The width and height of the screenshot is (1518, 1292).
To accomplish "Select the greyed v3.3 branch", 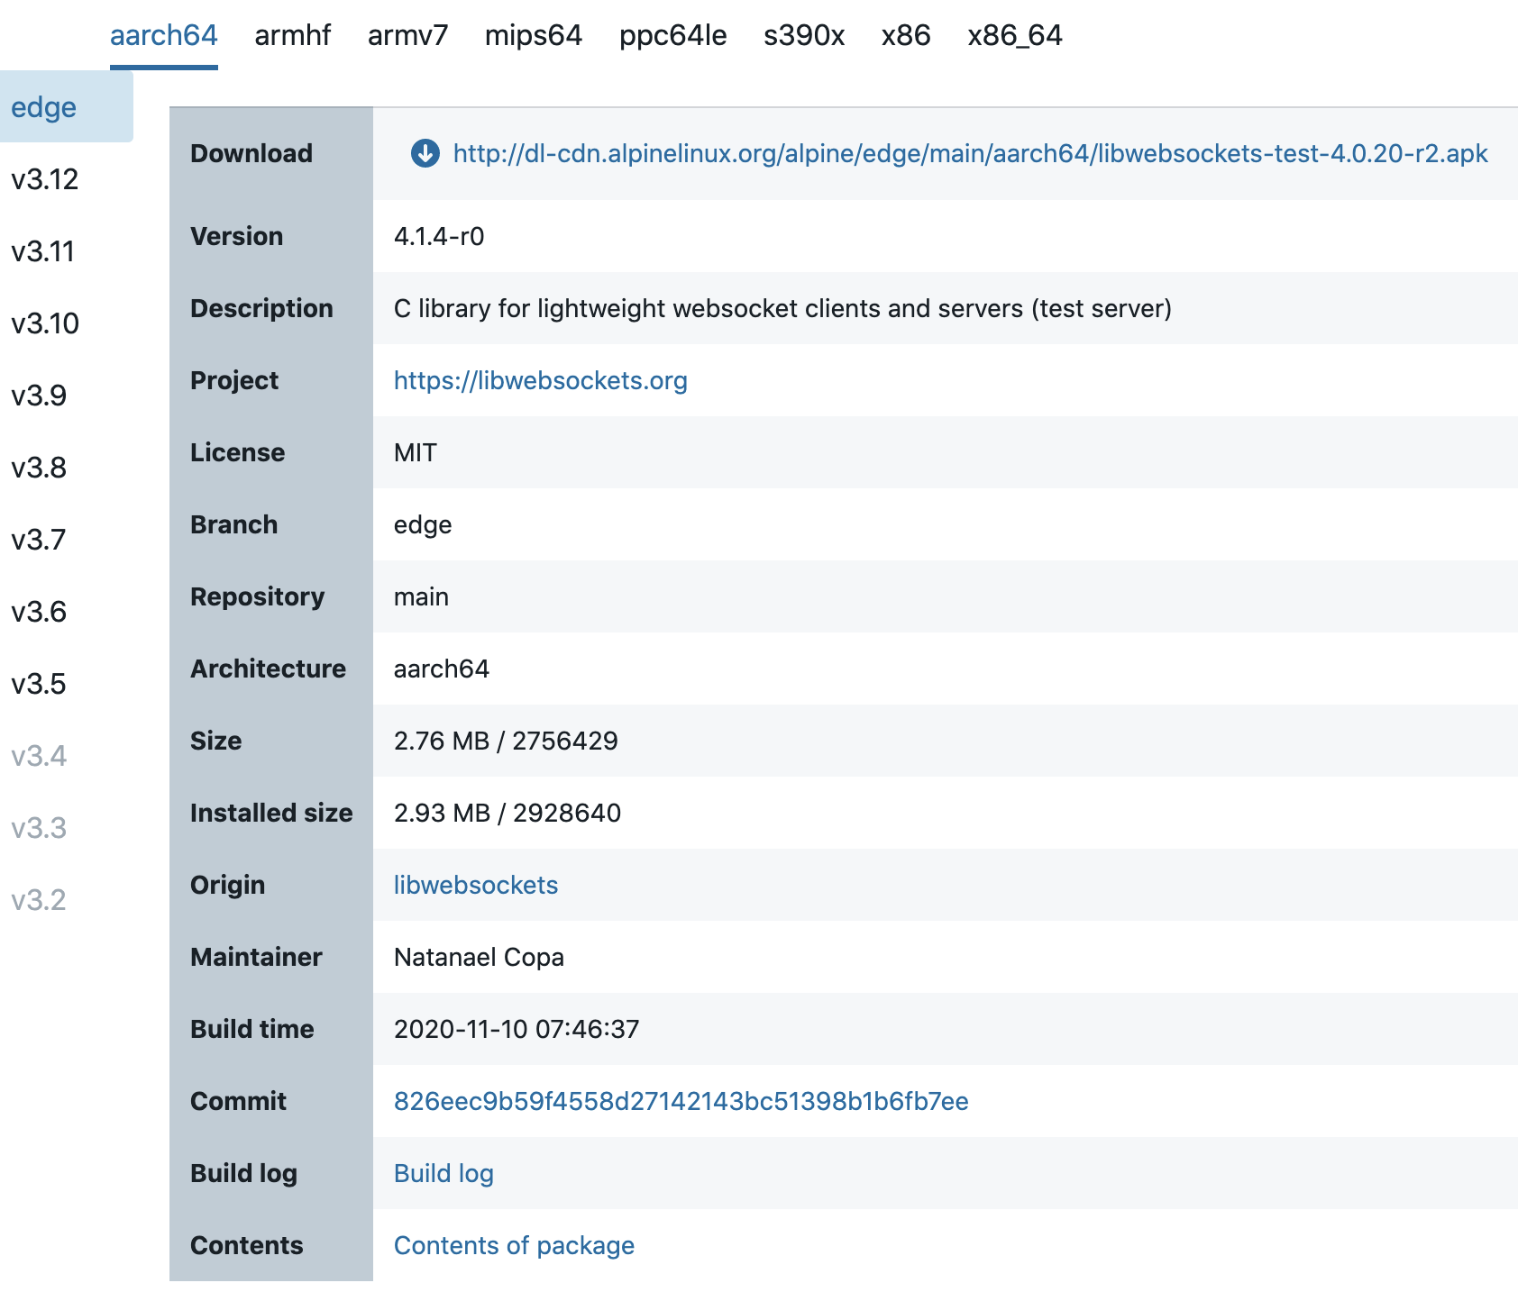I will 39,828.
